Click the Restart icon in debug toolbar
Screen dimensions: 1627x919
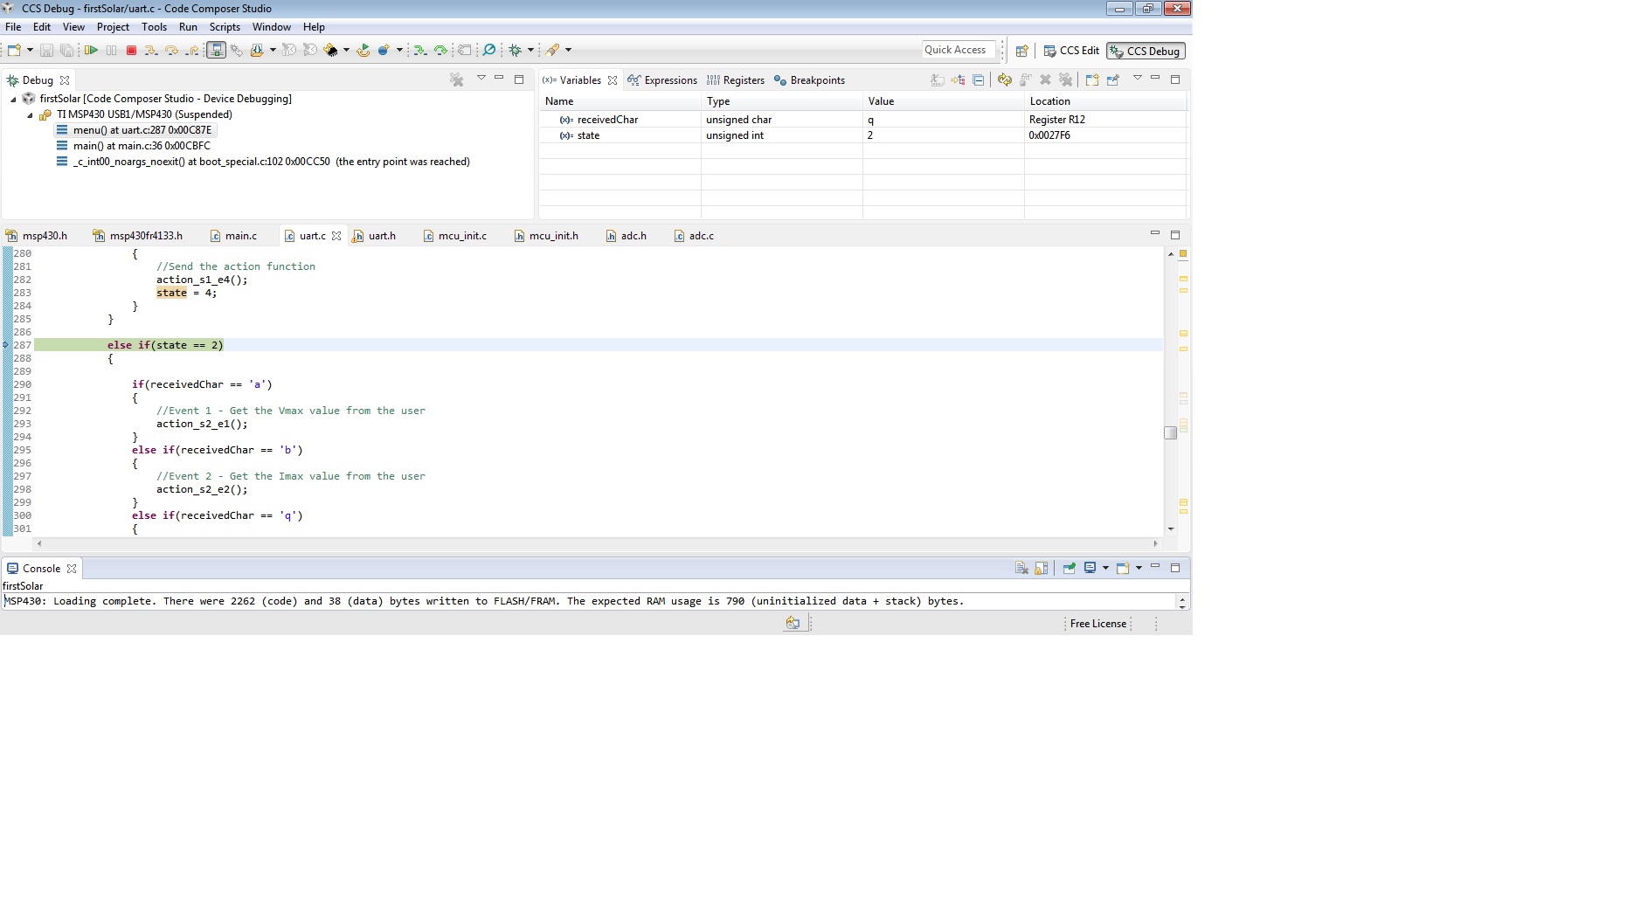coord(363,51)
